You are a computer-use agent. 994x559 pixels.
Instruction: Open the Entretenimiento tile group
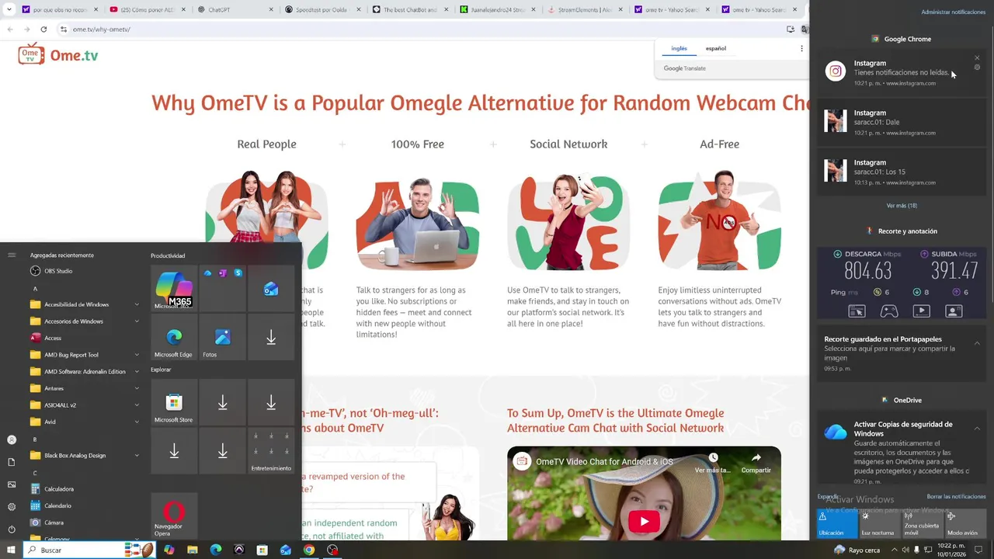pos(271,451)
